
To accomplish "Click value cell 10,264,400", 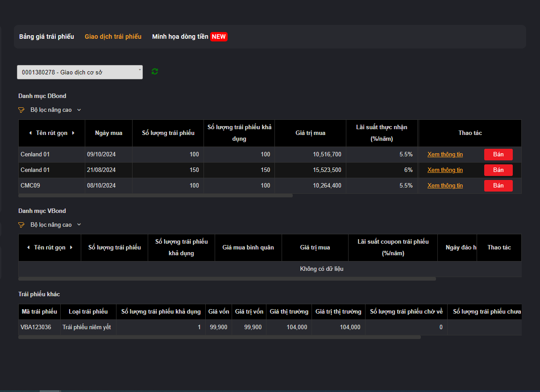I will (311, 186).
